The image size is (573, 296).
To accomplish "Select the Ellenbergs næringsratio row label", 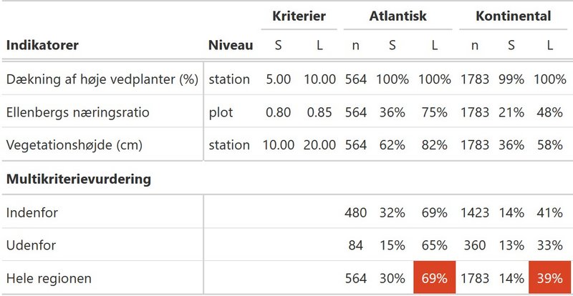I will pos(78,112).
